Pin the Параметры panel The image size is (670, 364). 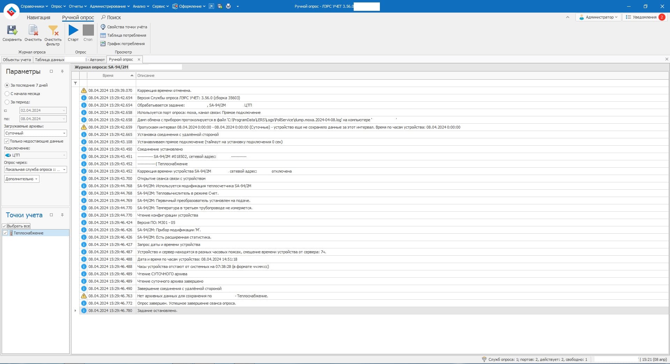click(x=62, y=71)
